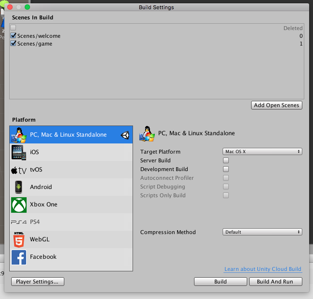Select the Apple tvOS platform icon
Screen dimensions: 313x299
(19, 170)
